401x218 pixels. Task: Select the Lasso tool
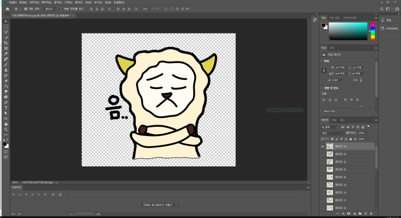click(6, 32)
